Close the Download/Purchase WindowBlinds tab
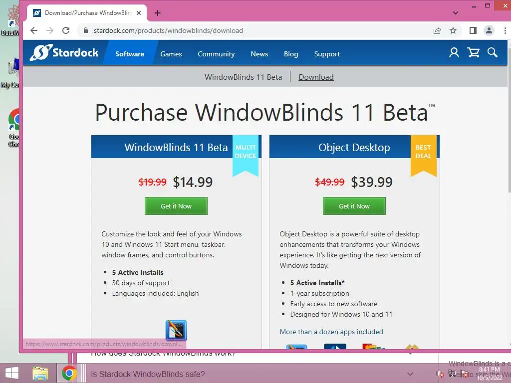The width and height of the screenshot is (511, 383). tap(139, 13)
